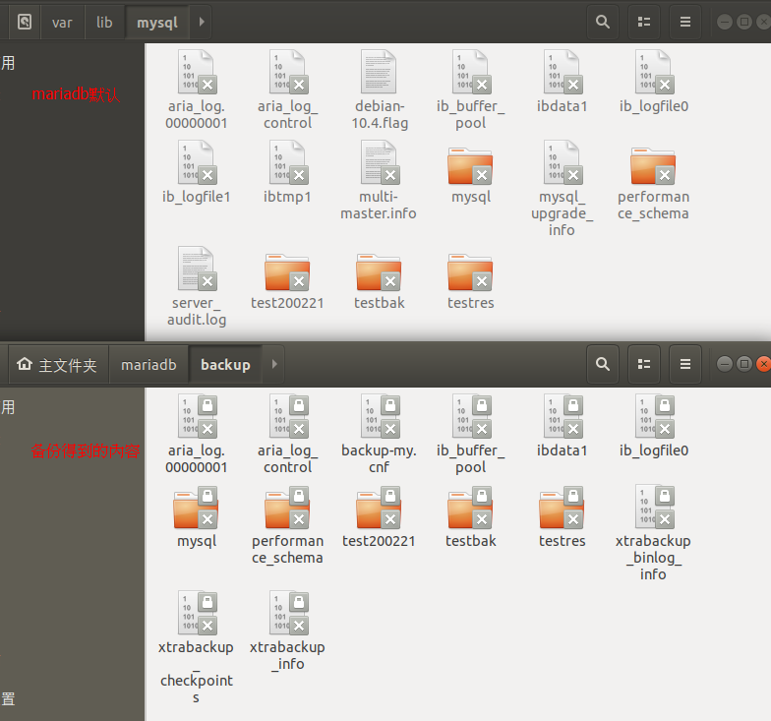Image resolution: width=771 pixels, height=721 pixels.
Task: Open the backup-my.cnf file
Action: click(x=379, y=416)
